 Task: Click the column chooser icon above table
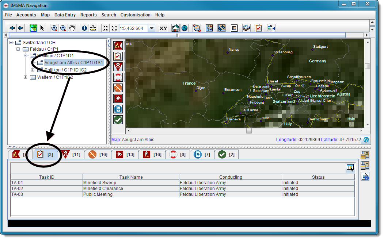350,167
